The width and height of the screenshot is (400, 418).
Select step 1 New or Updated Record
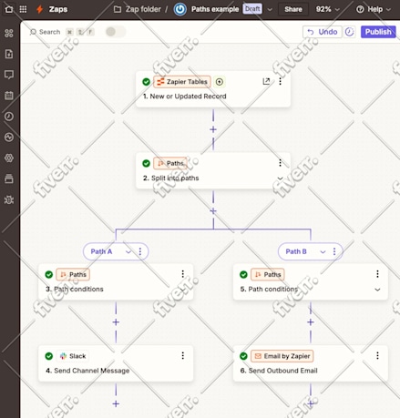point(213,89)
